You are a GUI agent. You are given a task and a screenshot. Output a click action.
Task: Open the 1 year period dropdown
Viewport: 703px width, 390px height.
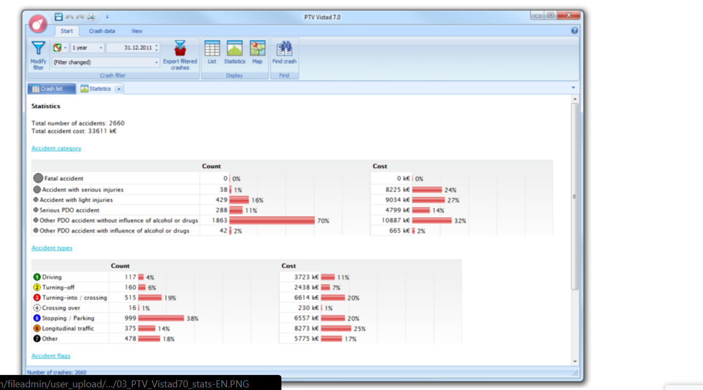coord(87,48)
